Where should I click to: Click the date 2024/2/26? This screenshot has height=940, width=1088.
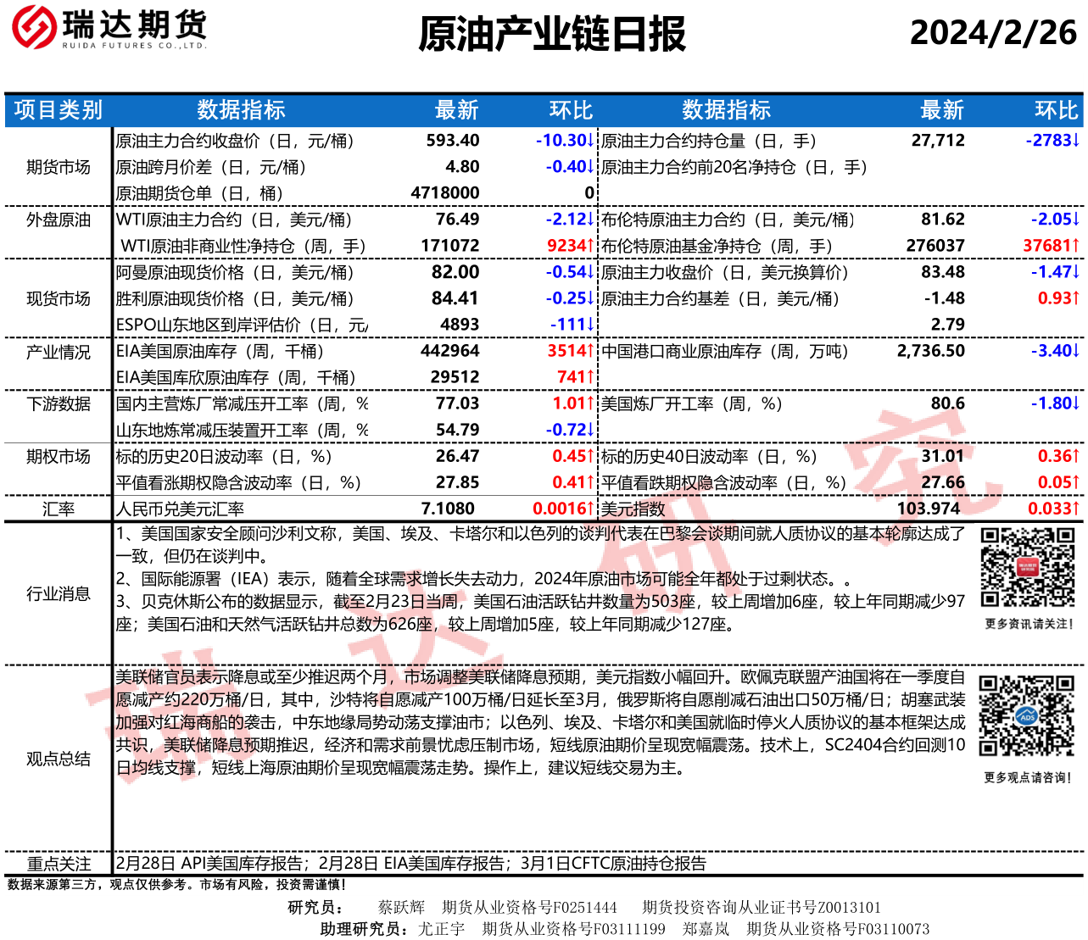(992, 33)
